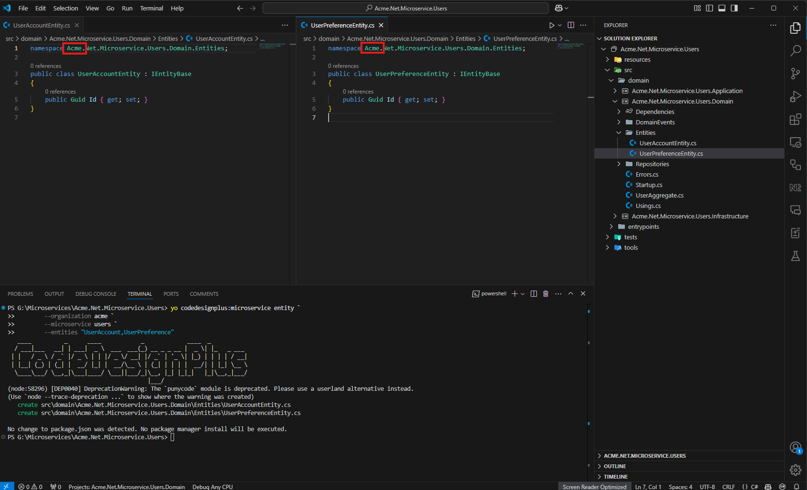This screenshot has height=490, width=807.
Task: Open Accounts icon in activity bar
Action: [795, 447]
